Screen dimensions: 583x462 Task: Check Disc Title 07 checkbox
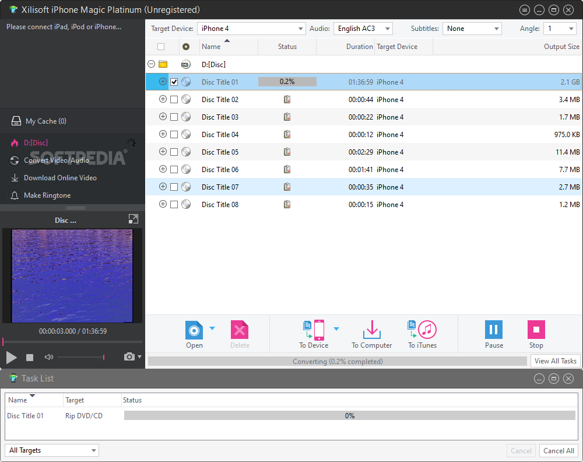coord(174,187)
